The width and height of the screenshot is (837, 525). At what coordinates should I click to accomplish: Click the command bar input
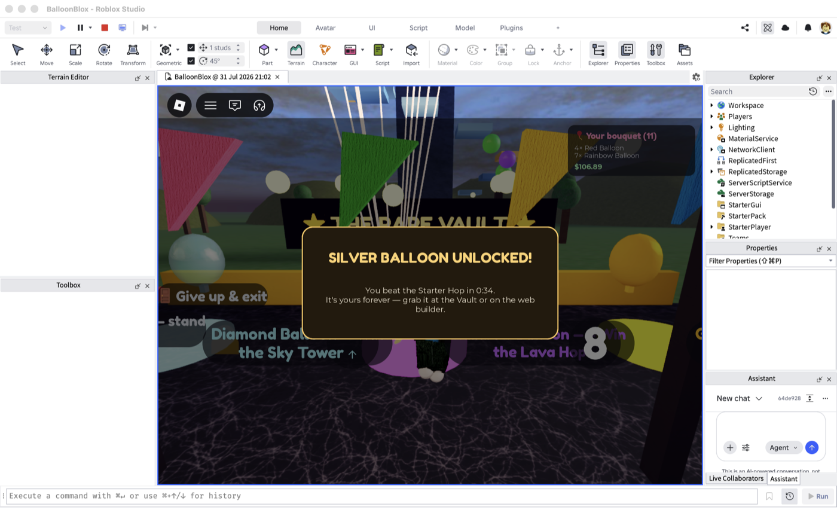(382, 496)
